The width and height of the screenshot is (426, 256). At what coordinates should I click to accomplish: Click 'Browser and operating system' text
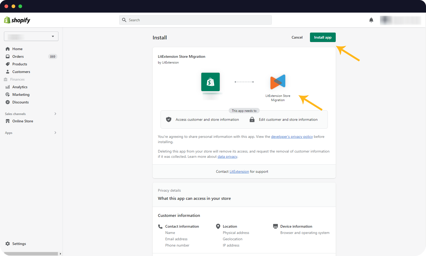[305, 233]
